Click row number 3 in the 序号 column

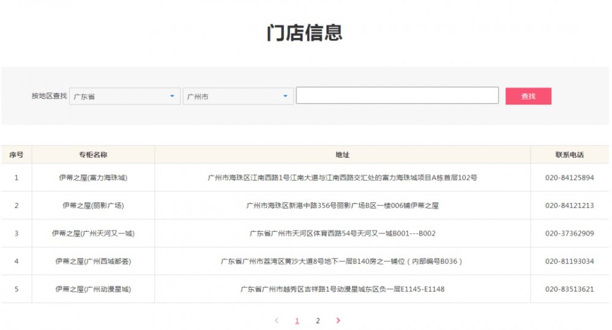(x=17, y=233)
